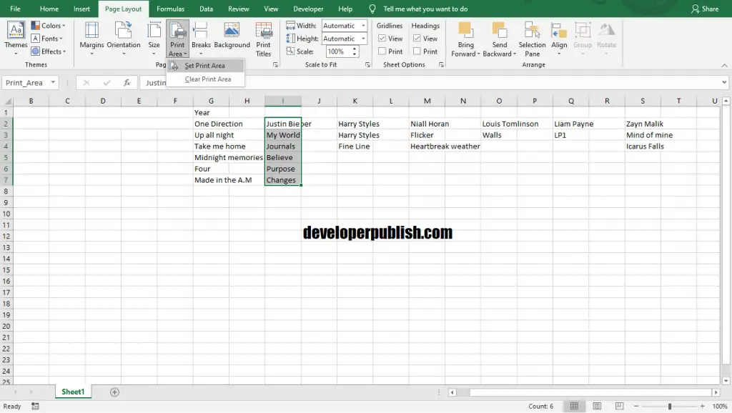This screenshot has height=413, width=732.
Task: Click the 100% zoom level text
Action: 719,407
